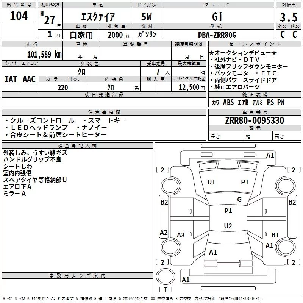The height and width of the screenshot is (303, 303).
Task: Click inspector note シートしわ
Action: pos(17,166)
